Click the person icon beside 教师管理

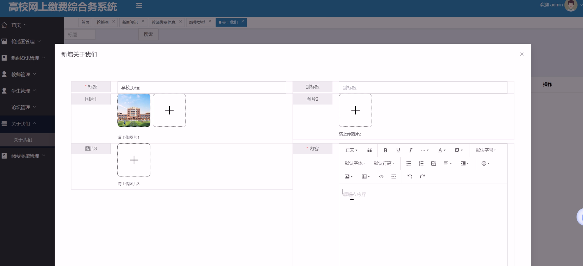[x=4, y=74]
